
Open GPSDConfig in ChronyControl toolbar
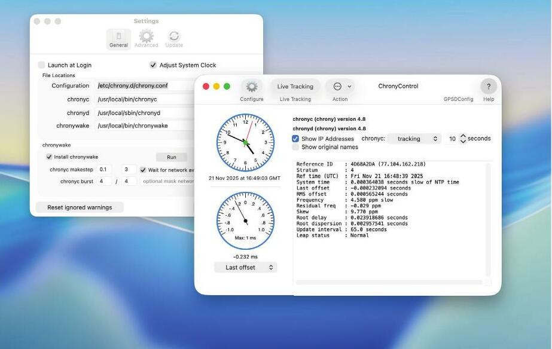coord(458,99)
